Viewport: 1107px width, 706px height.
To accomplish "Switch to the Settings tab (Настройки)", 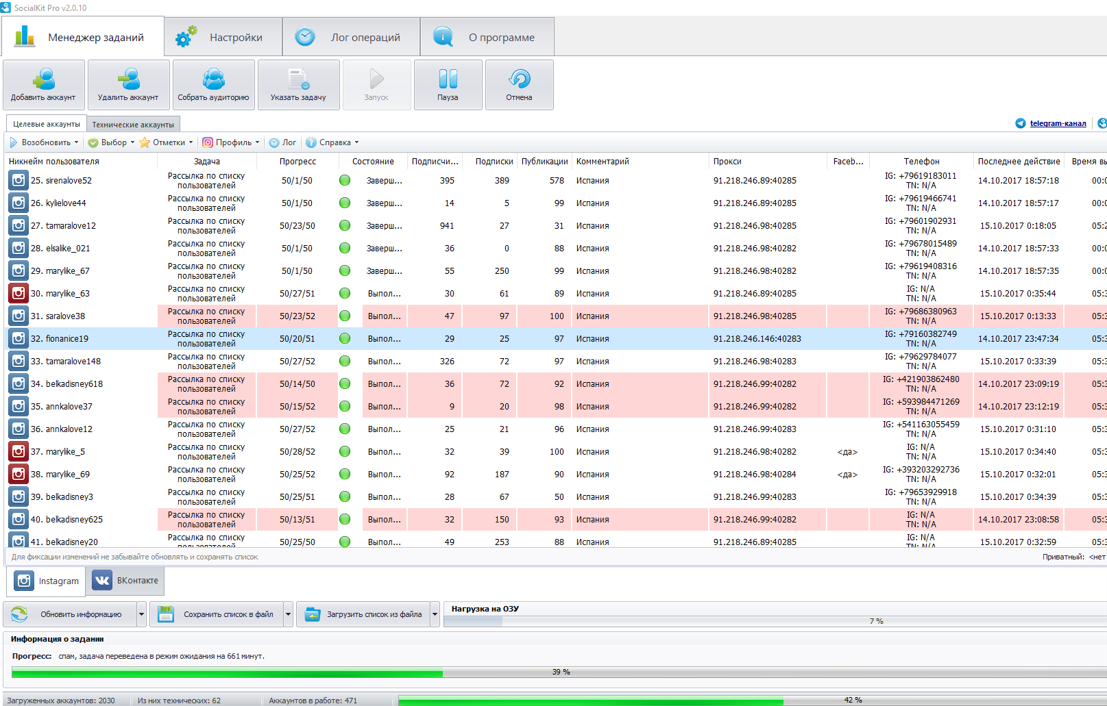I will tap(223, 37).
